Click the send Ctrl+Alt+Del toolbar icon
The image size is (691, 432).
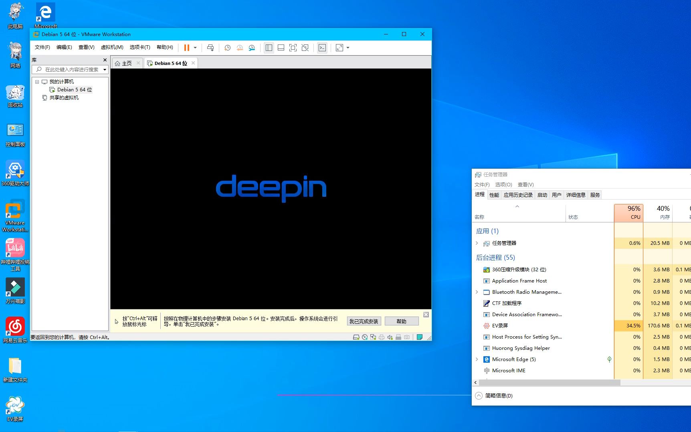[210, 48]
